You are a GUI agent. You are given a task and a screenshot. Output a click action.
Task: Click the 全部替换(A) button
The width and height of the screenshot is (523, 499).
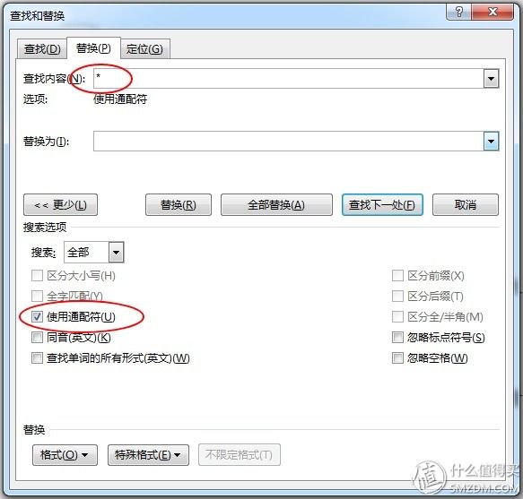click(276, 205)
